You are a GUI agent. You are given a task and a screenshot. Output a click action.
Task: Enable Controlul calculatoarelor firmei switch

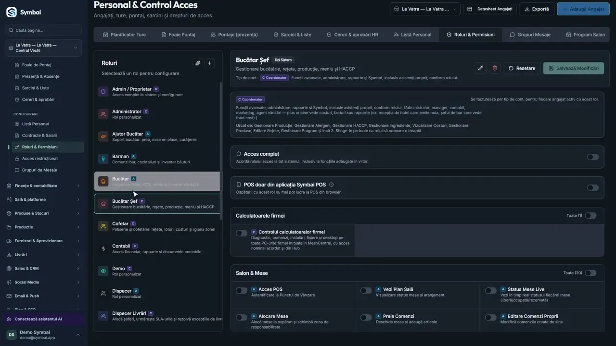pos(242,233)
